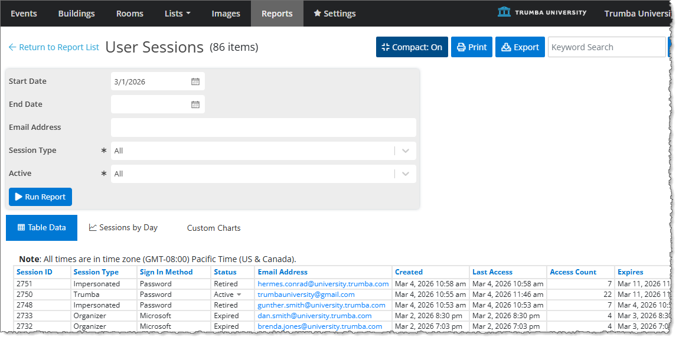
Task: Click the Trumba University building logo
Action: 504,12
